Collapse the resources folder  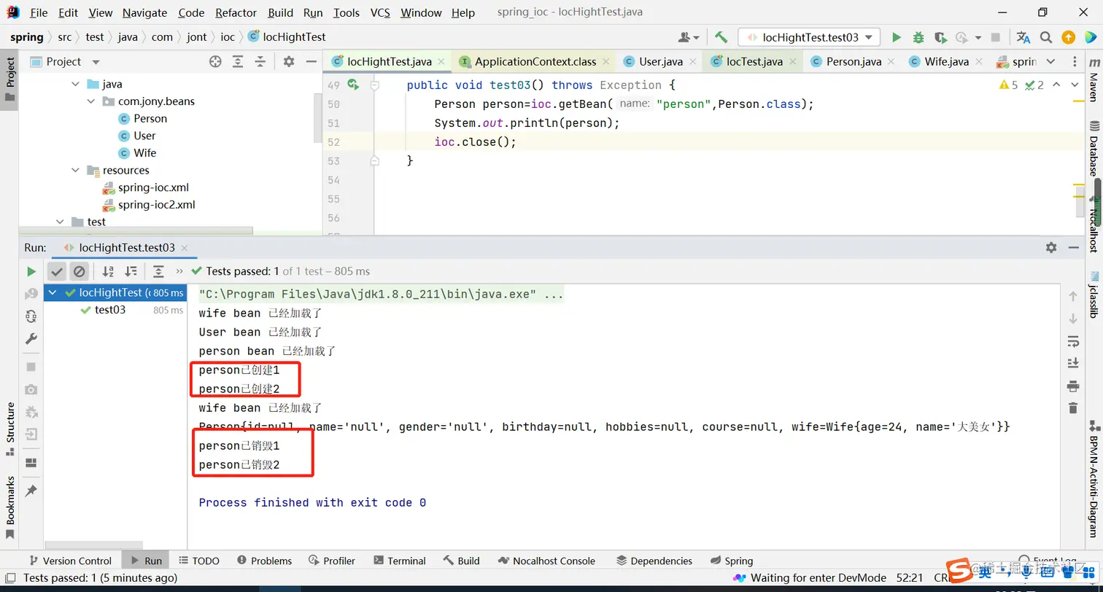coord(76,171)
